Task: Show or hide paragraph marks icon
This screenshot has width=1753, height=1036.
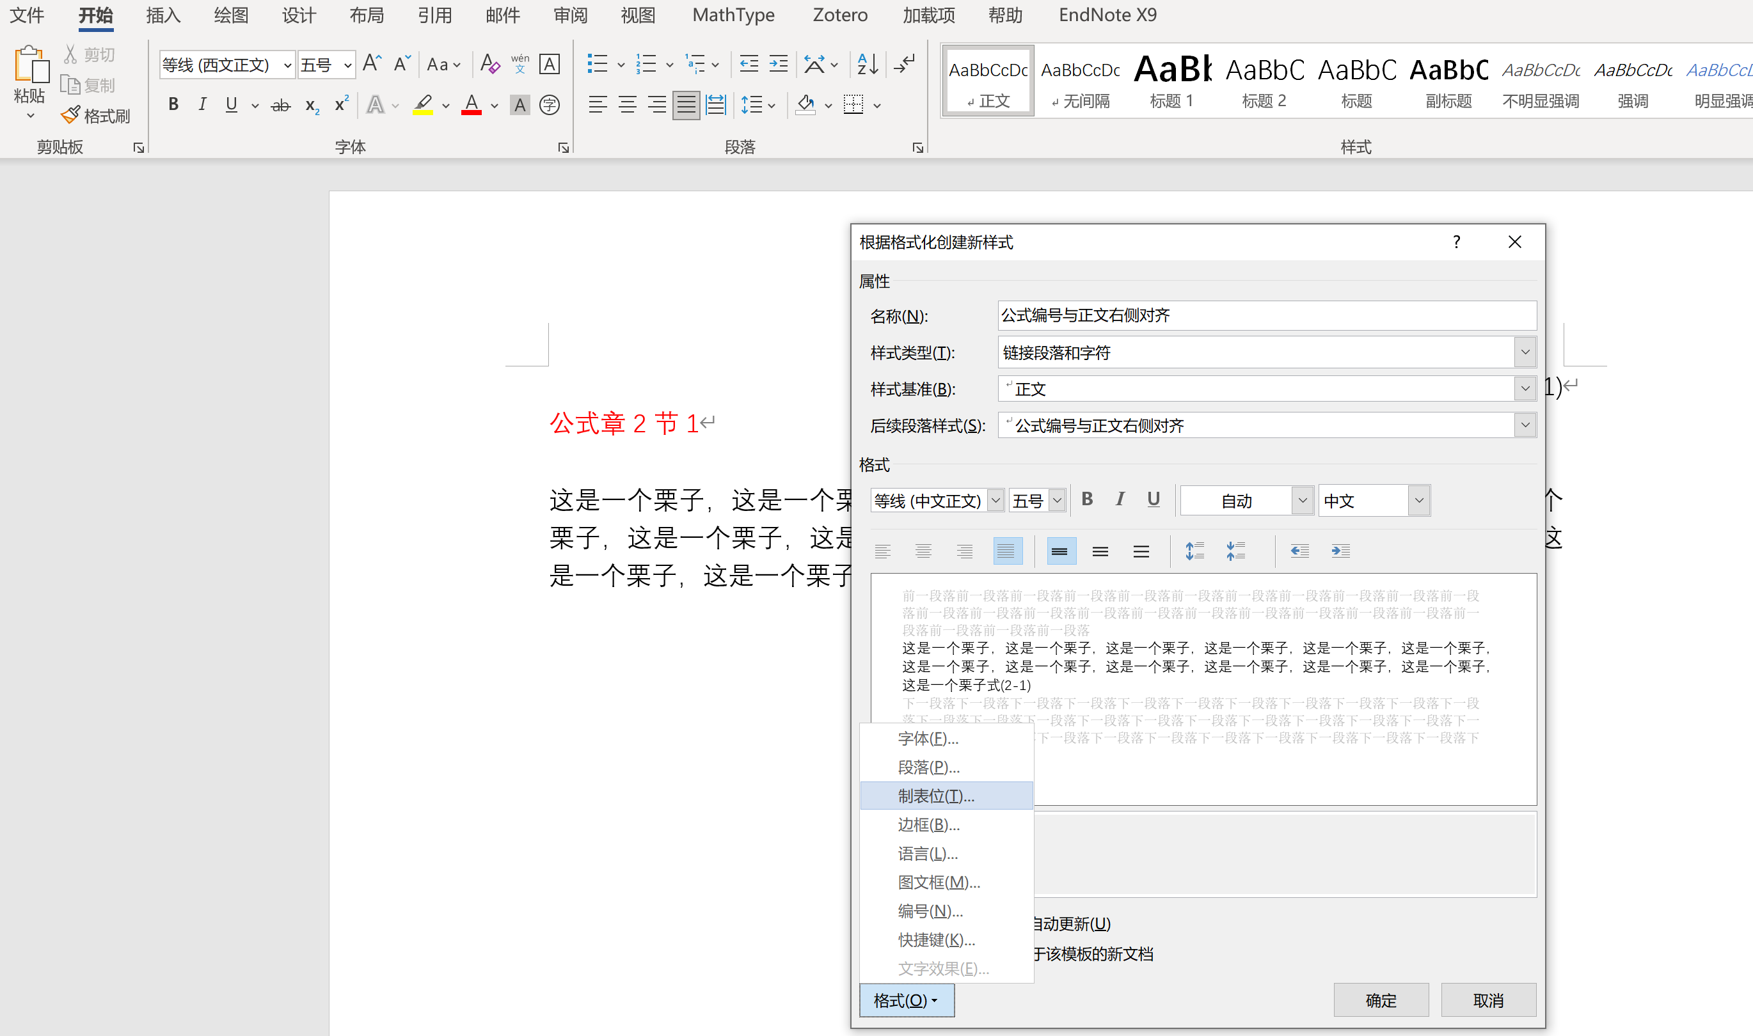Action: click(905, 64)
